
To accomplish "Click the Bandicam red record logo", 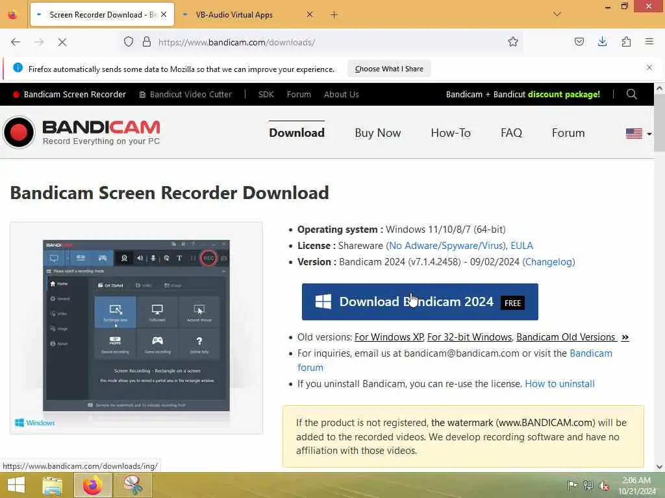I will pos(19,132).
